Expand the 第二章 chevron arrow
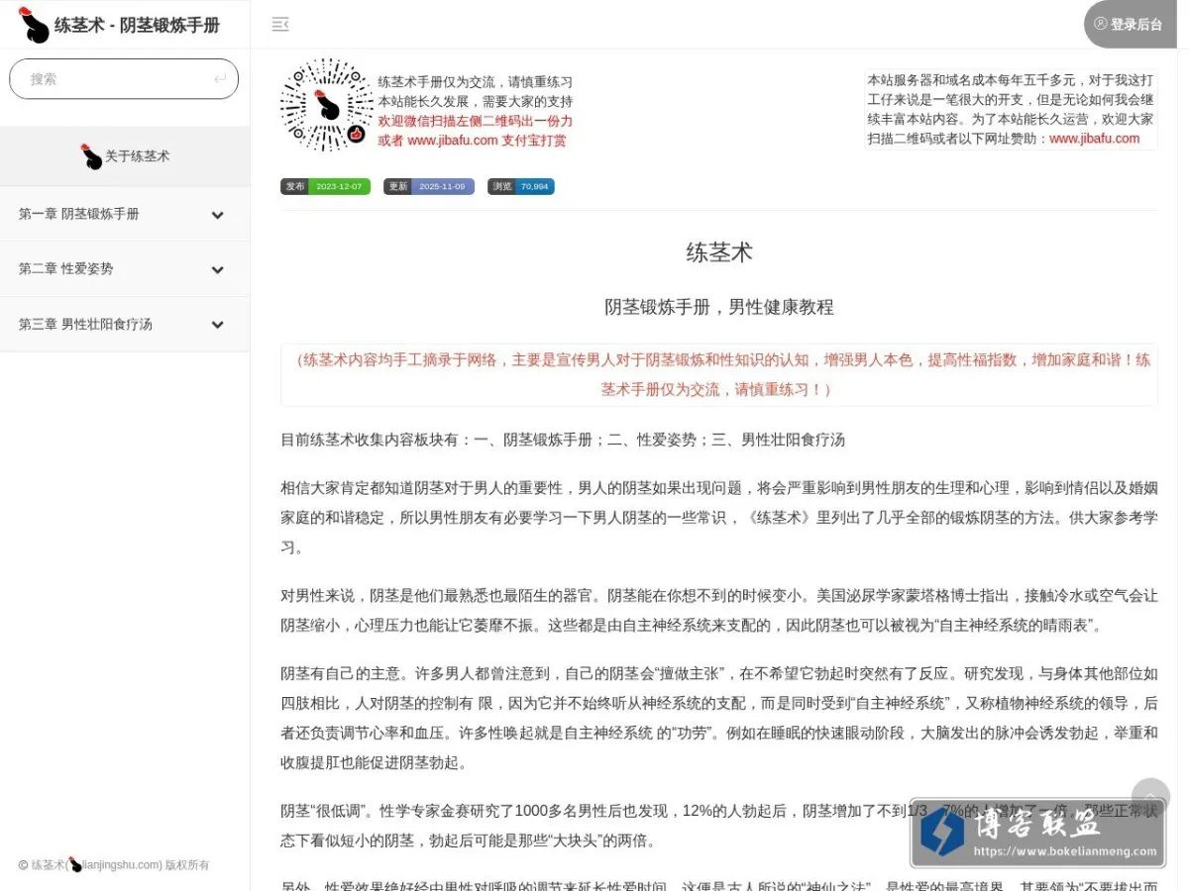The image size is (1189, 891). [x=218, y=270]
